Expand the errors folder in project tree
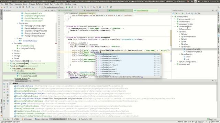Image resolution: width=220 pixels, height=123 pixels. click(x=13, y=53)
